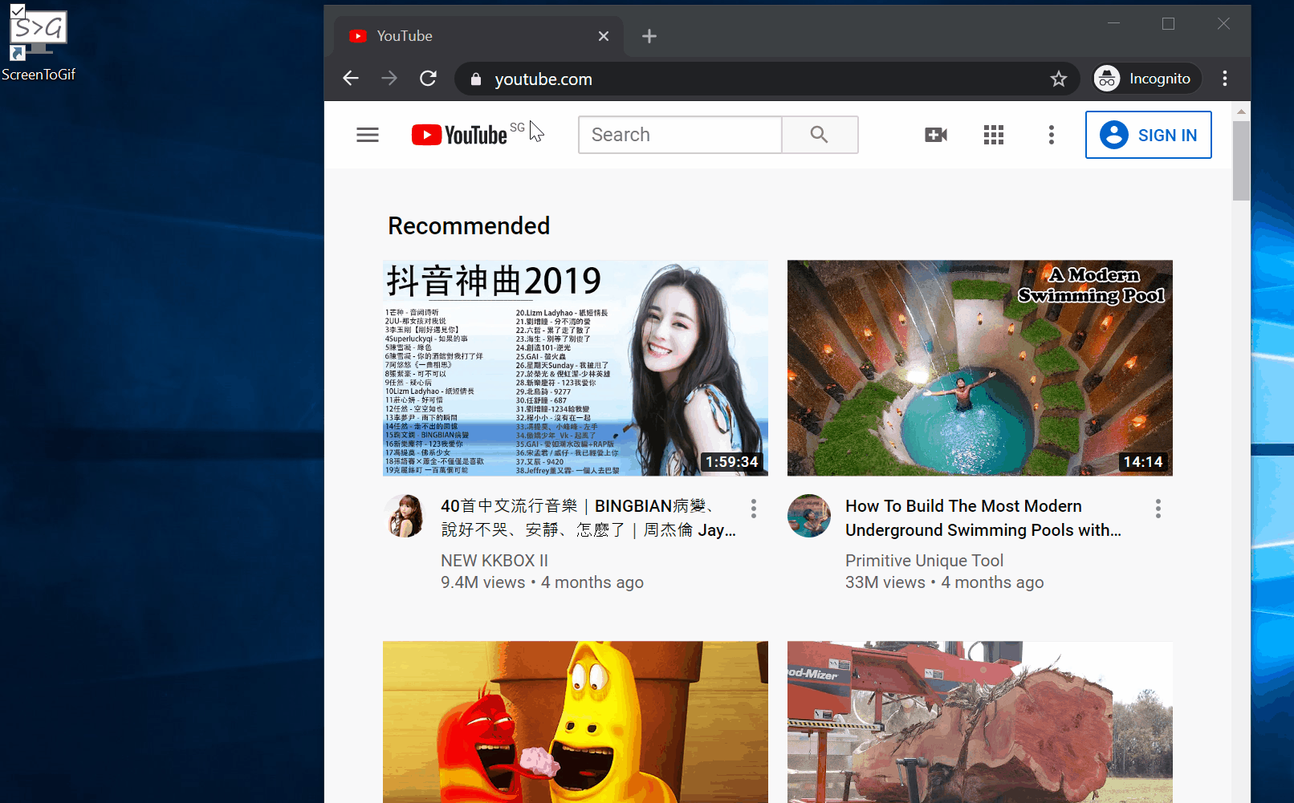Go back with the browser arrow
The height and width of the screenshot is (803, 1294).
pos(351,79)
